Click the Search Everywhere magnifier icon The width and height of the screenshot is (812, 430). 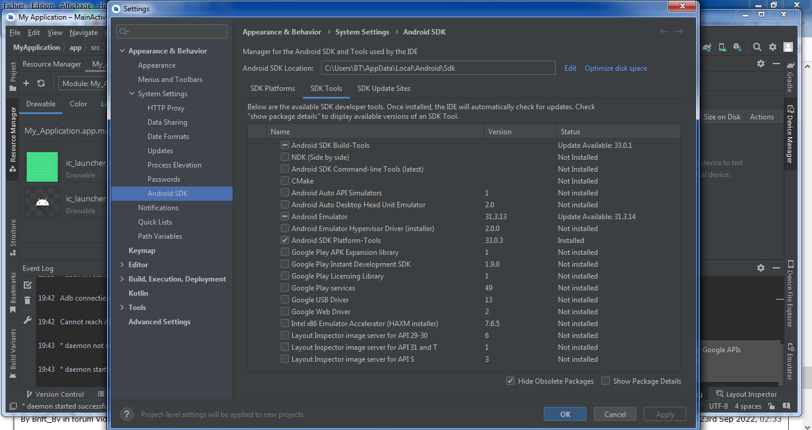click(x=757, y=47)
